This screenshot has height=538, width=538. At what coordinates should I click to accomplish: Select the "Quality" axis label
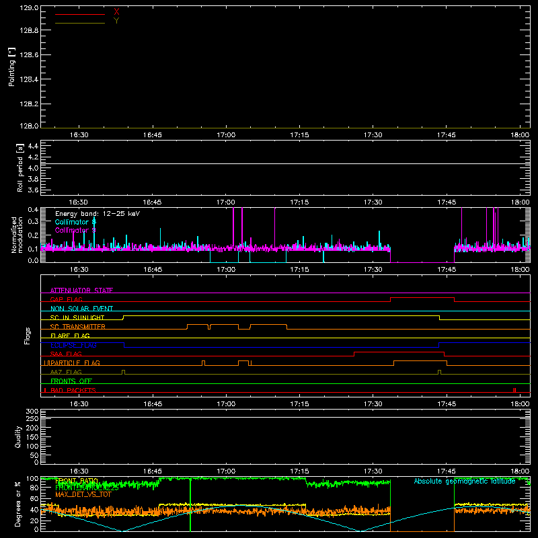pos(18,436)
